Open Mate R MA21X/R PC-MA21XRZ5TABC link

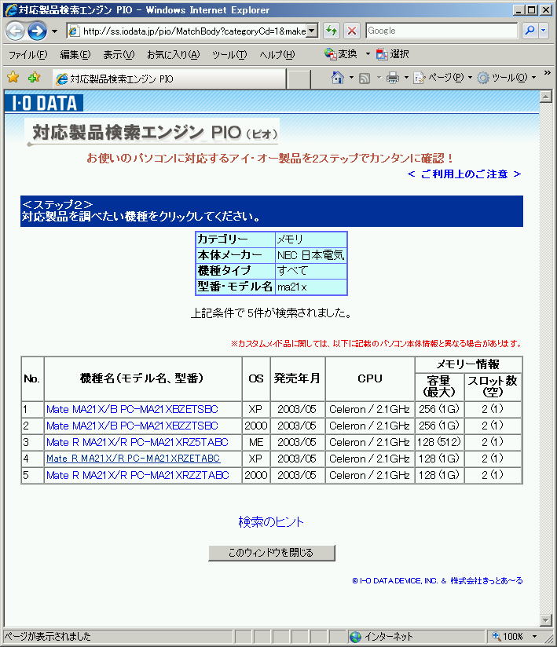137,442
